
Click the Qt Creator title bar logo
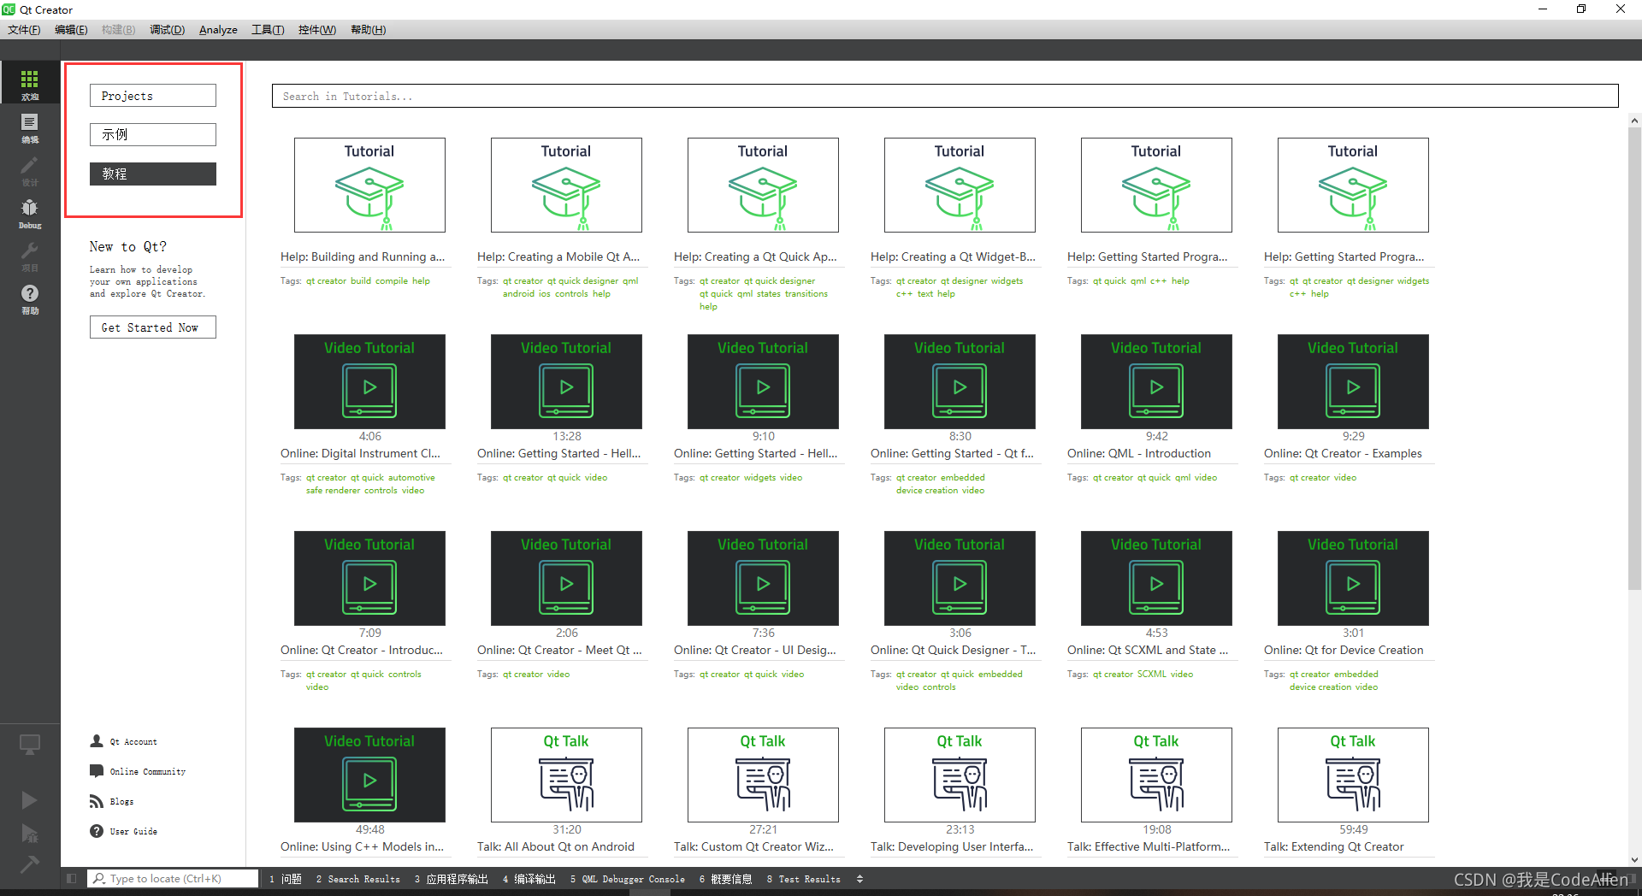tap(9, 9)
